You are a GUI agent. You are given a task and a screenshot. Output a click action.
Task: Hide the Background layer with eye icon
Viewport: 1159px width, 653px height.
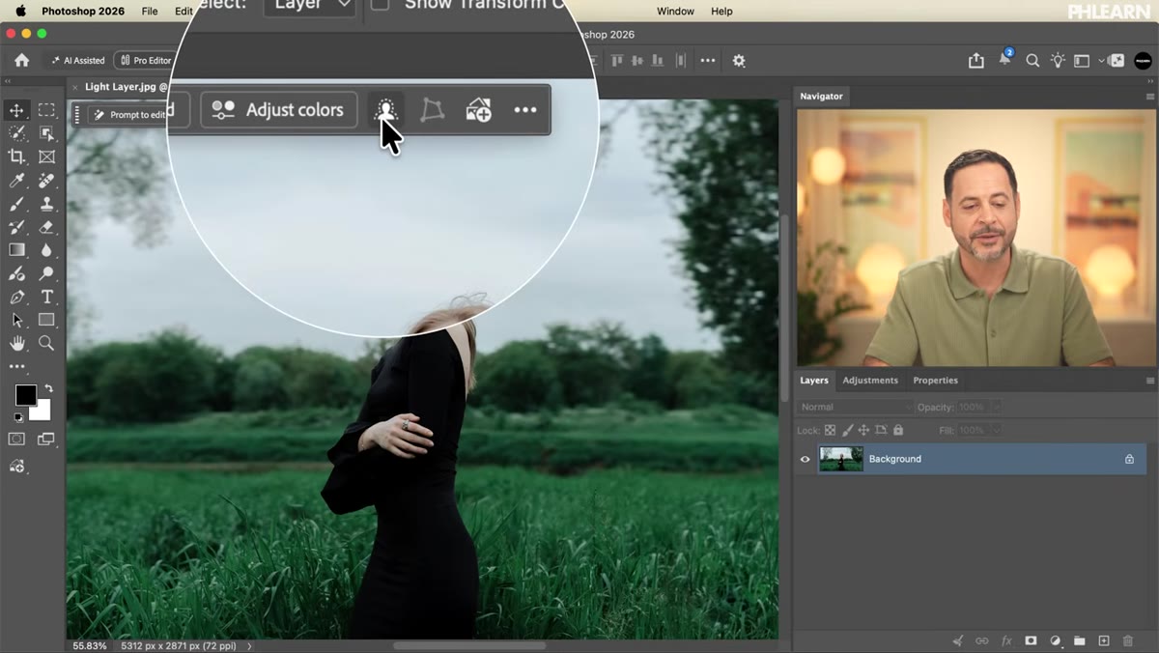(806, 459)
